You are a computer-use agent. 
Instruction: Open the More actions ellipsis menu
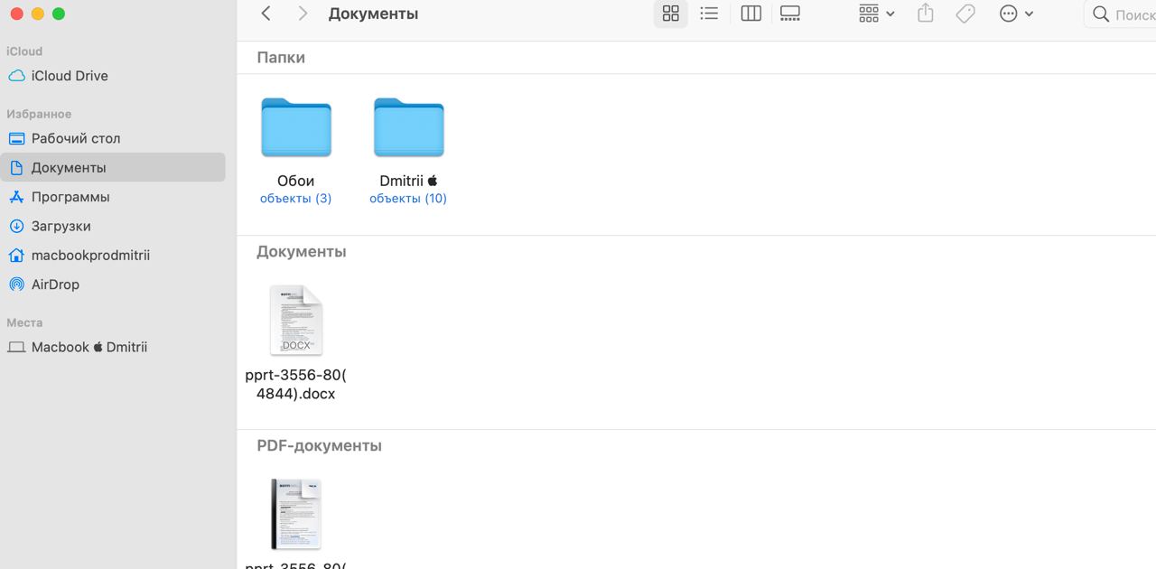[1016, 14]
